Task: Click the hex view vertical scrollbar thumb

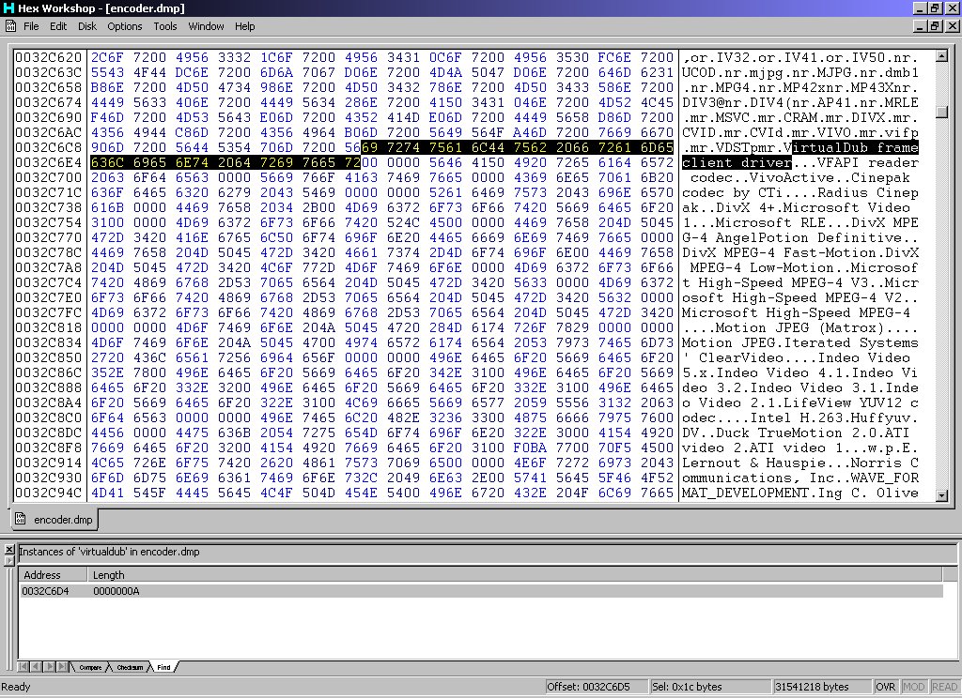Action: pyautogui.click(x=941, y=112)
